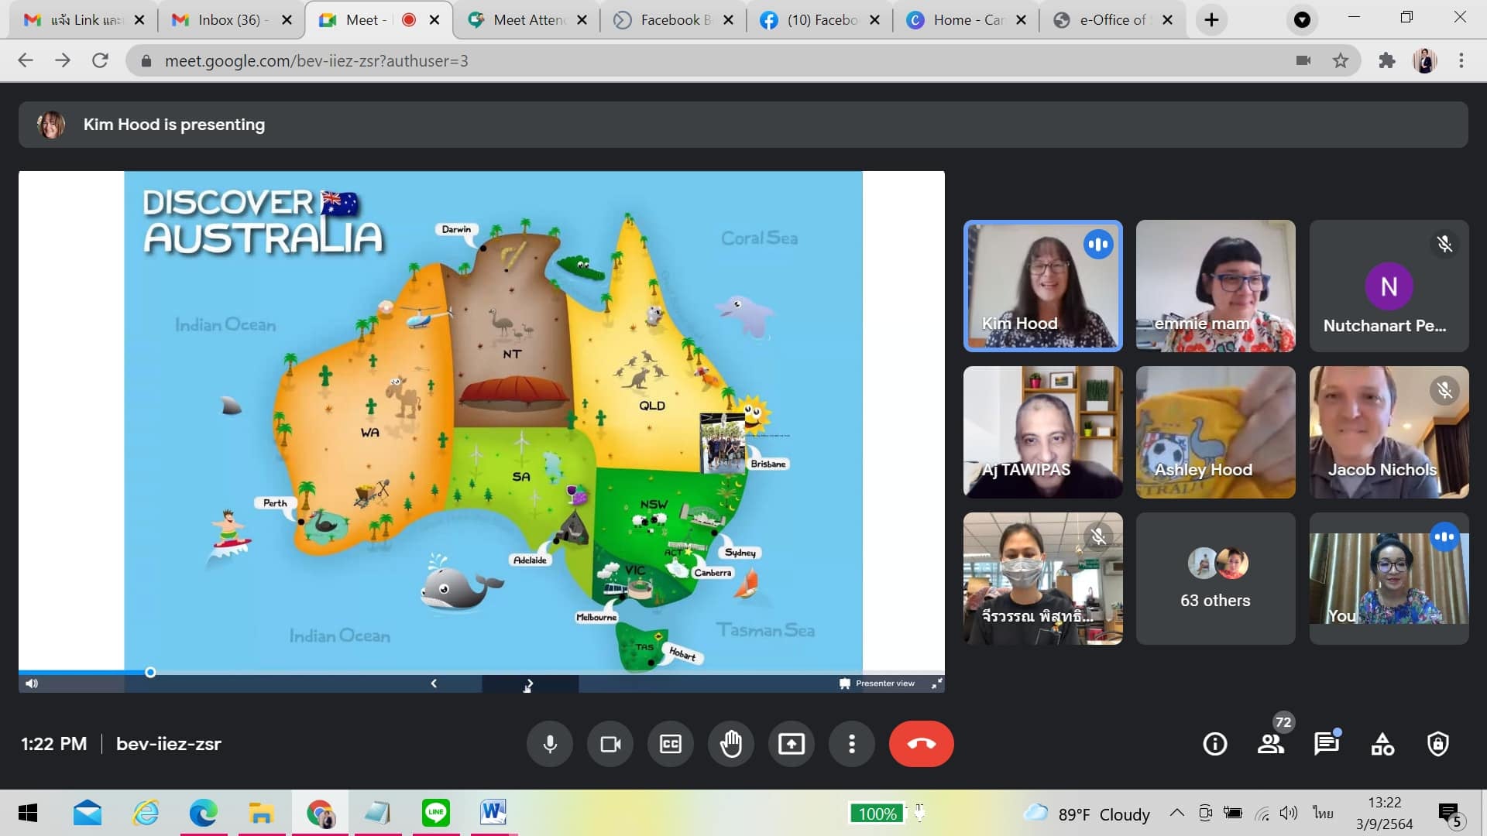Viewport: 1487px width, 836px height.
Task: Select Kim Hood's video tile
Action: click(1042, 286)
